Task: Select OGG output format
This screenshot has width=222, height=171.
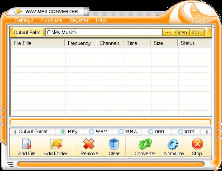Action: click(x=151, y=132)
